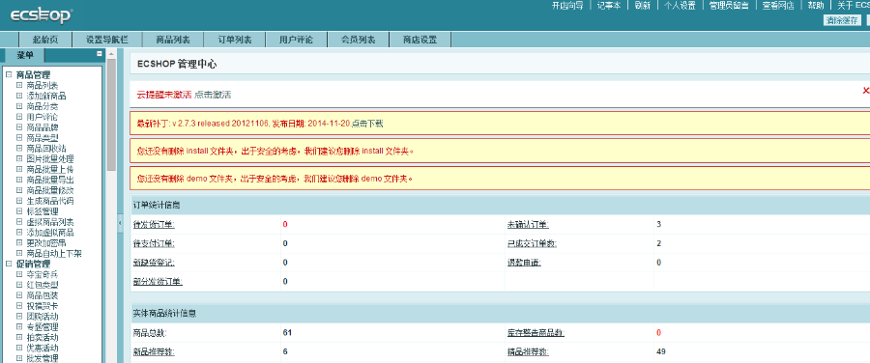Open the 开店向导 link

567,6
